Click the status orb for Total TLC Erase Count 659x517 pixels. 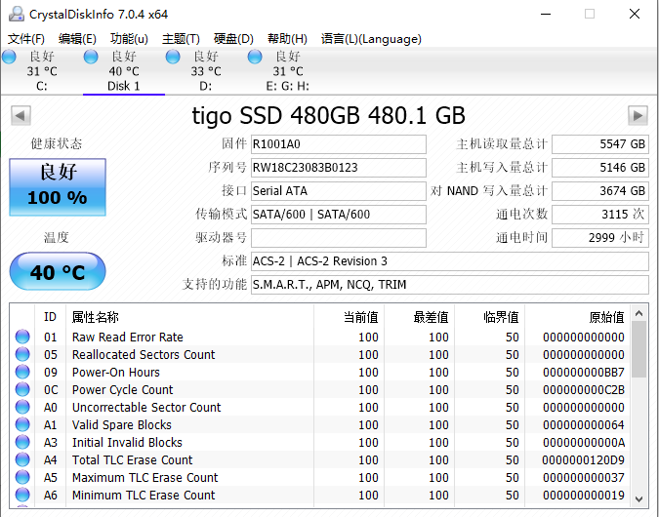pyautogui.click(x=22, y=459)
